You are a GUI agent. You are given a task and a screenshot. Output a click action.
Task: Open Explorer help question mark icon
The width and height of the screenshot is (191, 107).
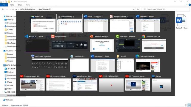(190, 5)
